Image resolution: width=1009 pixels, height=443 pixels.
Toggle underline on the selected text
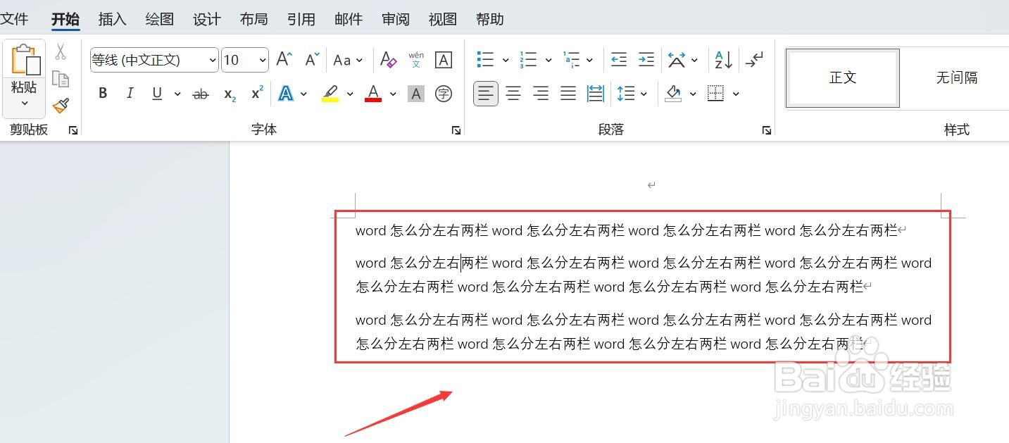tap(156, 93)
